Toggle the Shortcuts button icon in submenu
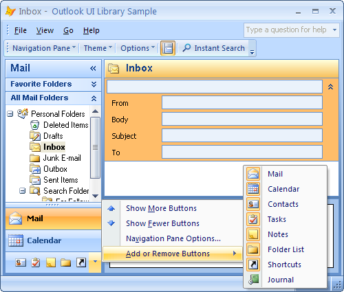The width and height of the screenshot is (344, 292). click(253, 265)
